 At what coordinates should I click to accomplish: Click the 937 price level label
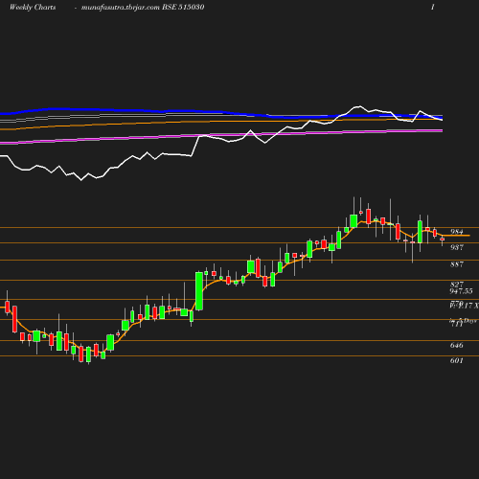coord(457,247)
